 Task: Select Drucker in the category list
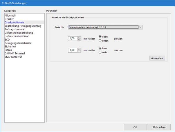click(x=9, y=19)
